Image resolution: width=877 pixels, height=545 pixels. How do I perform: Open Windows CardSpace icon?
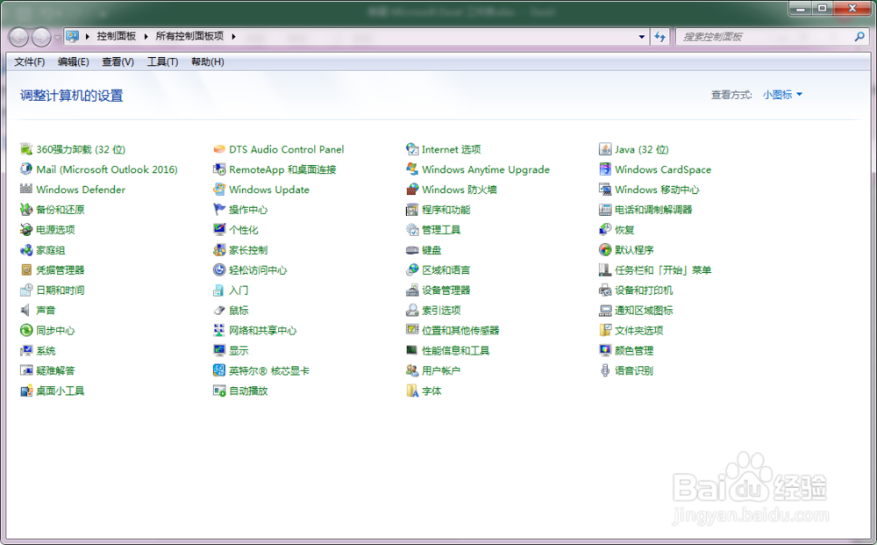605,169
